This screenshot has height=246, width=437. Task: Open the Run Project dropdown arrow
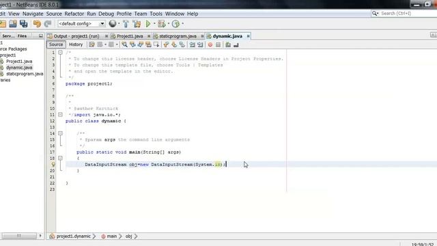[x=154, y=24]
